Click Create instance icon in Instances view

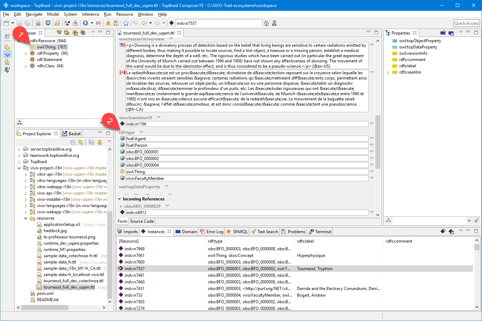[443, 231]
